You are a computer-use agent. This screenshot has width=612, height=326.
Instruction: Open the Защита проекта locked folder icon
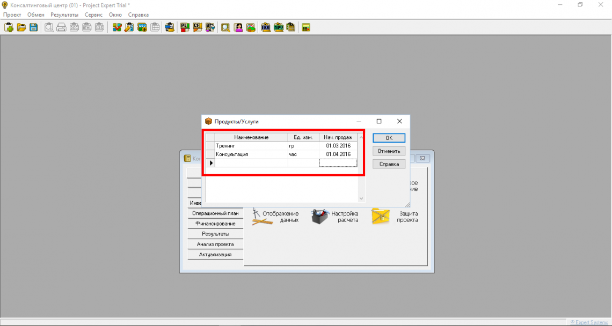[x=381, y=217]
